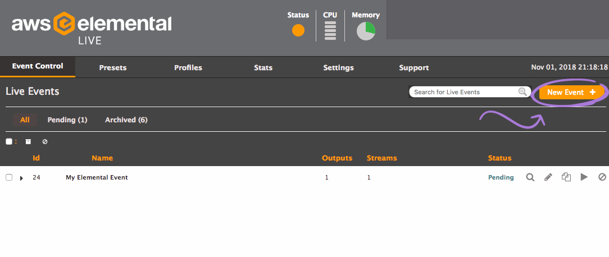The height and width of the screenshot is (257, 609).
Task: Open the Support tab
Action: [414, 67]
